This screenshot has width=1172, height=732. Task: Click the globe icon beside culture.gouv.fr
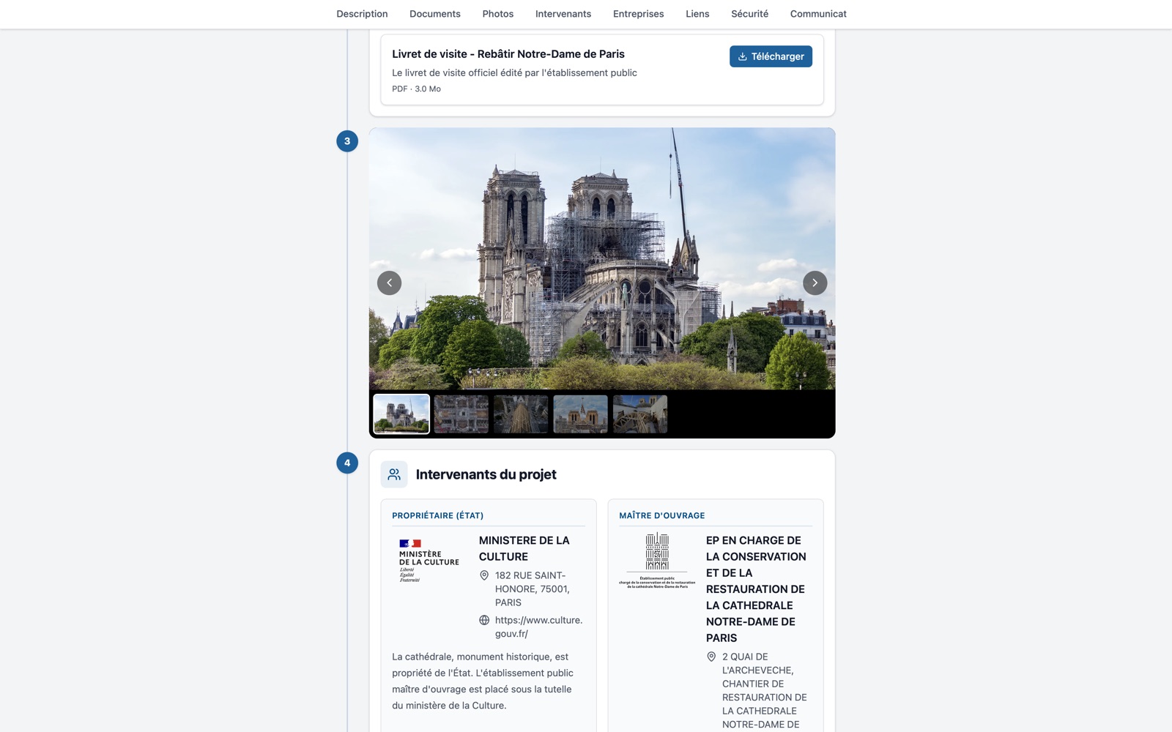coord(484,620)
